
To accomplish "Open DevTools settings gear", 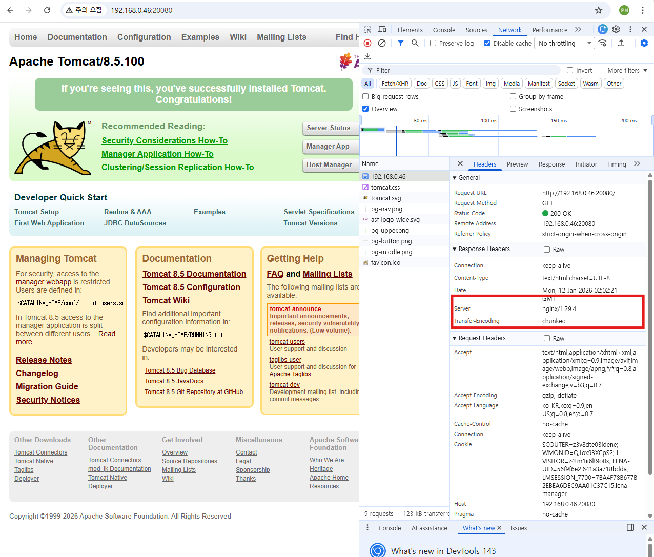I will click(x=616, y=29).
